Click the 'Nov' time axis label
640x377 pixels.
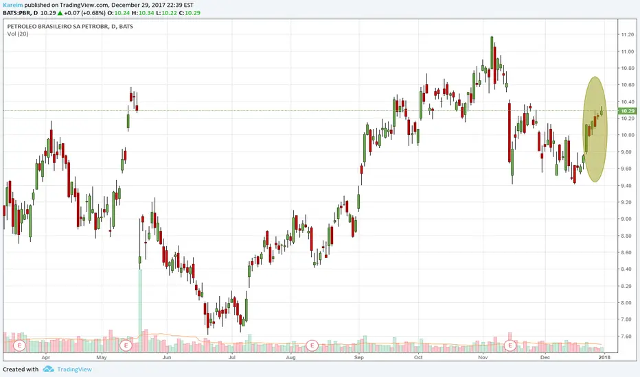pos(483,357)
